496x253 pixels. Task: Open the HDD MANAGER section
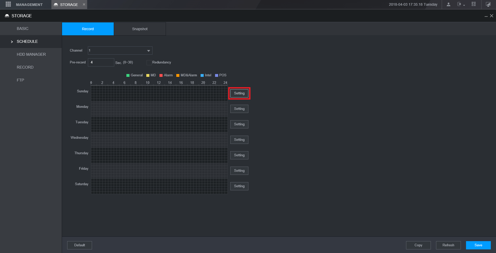31,54
